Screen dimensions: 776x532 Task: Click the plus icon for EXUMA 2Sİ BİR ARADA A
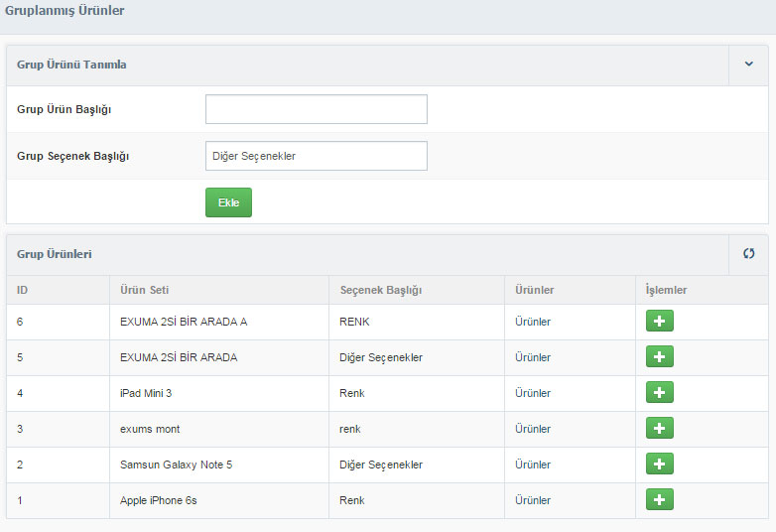point(659,321)
